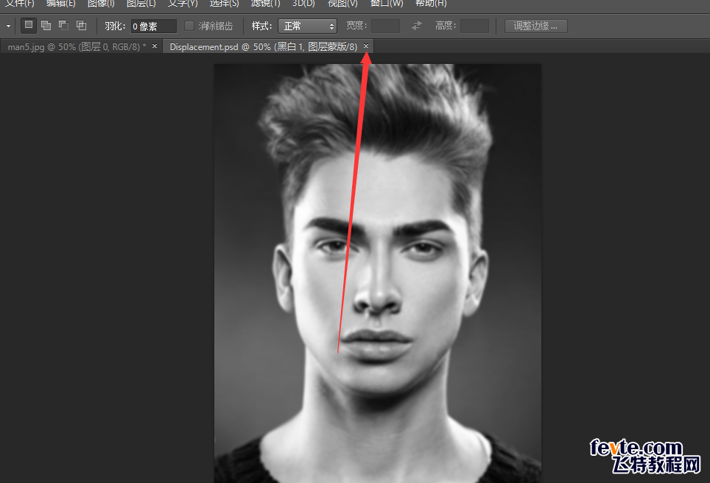Open the 图层(L) layer menu

tap(141, 4)
